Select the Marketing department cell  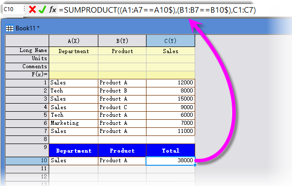74,123
